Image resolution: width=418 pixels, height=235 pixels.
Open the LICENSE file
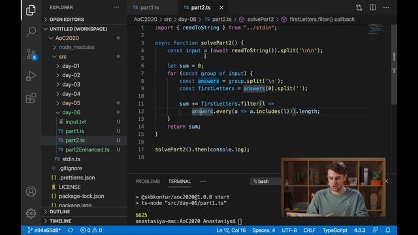84,187
